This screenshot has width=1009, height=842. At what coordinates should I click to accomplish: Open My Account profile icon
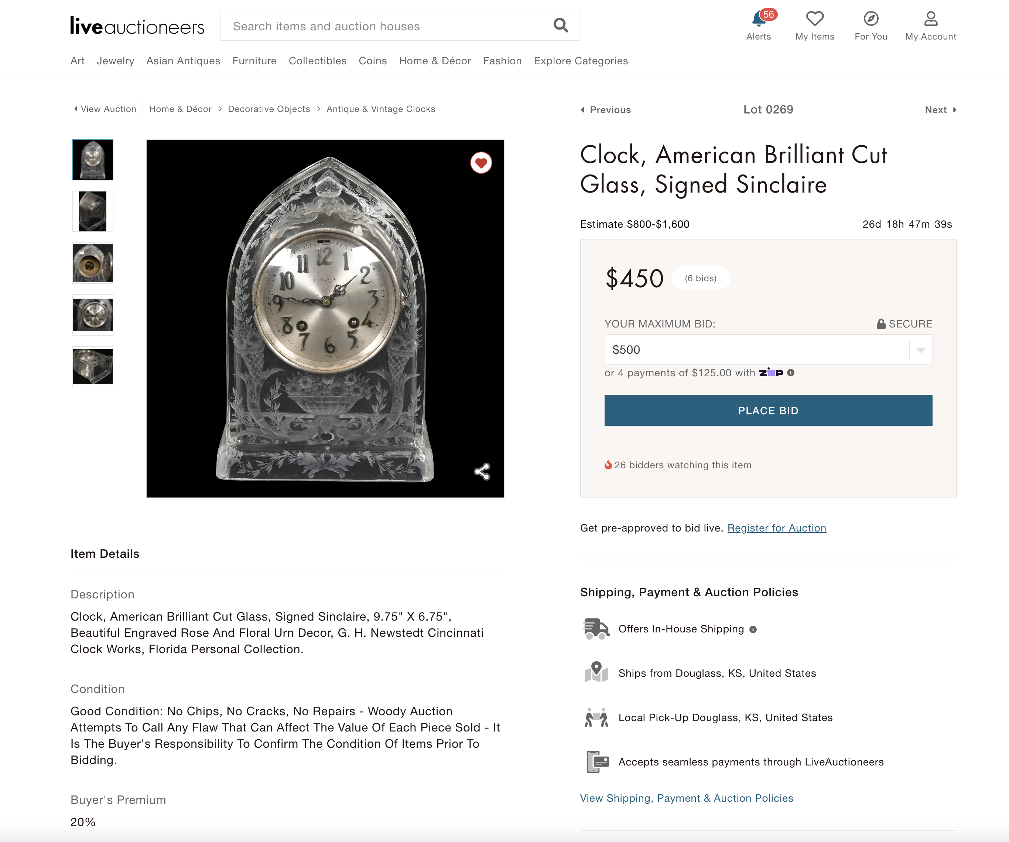pyautogui.click(x=931, y=19)
